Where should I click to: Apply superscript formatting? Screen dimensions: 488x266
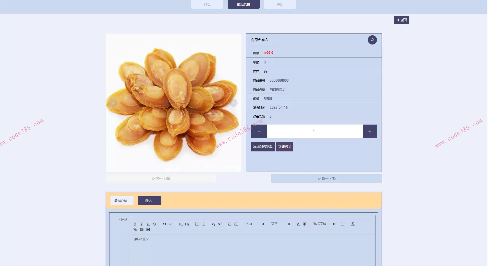[220, 224]
